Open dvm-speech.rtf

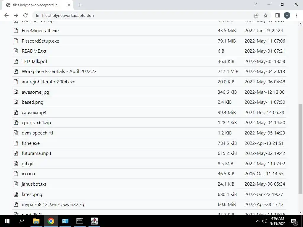(x=38, y=133)
